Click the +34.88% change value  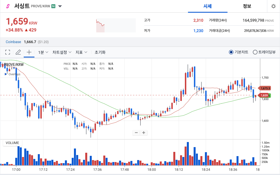point(14,30)
